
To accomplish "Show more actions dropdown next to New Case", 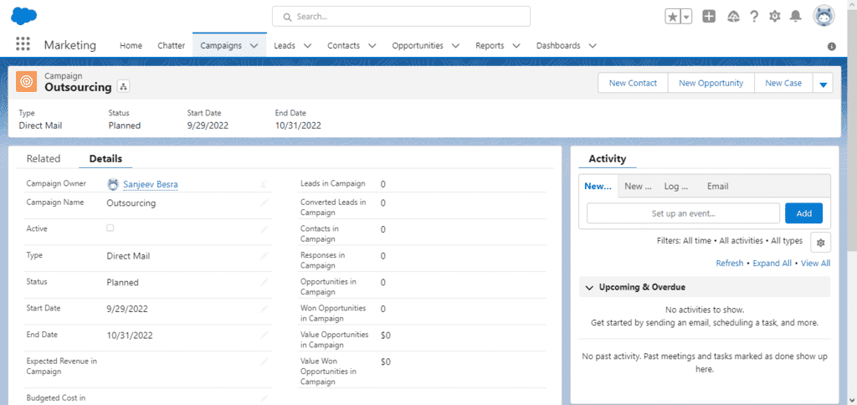I will [824, 84].
